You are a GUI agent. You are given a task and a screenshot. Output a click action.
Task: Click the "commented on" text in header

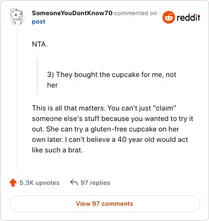135,13
